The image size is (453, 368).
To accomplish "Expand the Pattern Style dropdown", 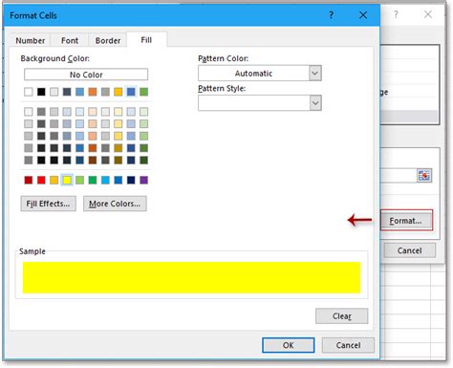I will (314, 103).
